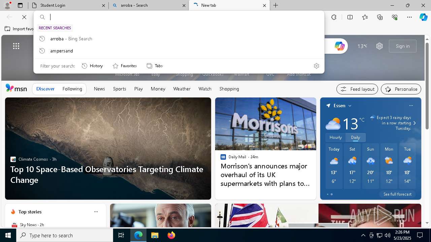Click the Edge profile avatar icon
This screenshot has width=431, height=242.
(x=7, y=5)
